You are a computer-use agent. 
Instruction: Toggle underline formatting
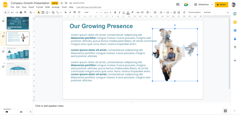tap(124, 12)
